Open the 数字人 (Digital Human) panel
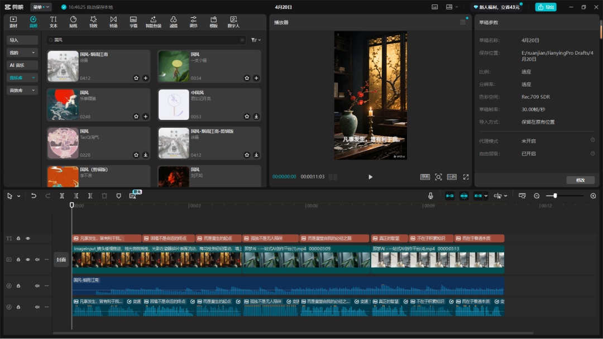Screen dimensions: 603x339 [234, 22]
